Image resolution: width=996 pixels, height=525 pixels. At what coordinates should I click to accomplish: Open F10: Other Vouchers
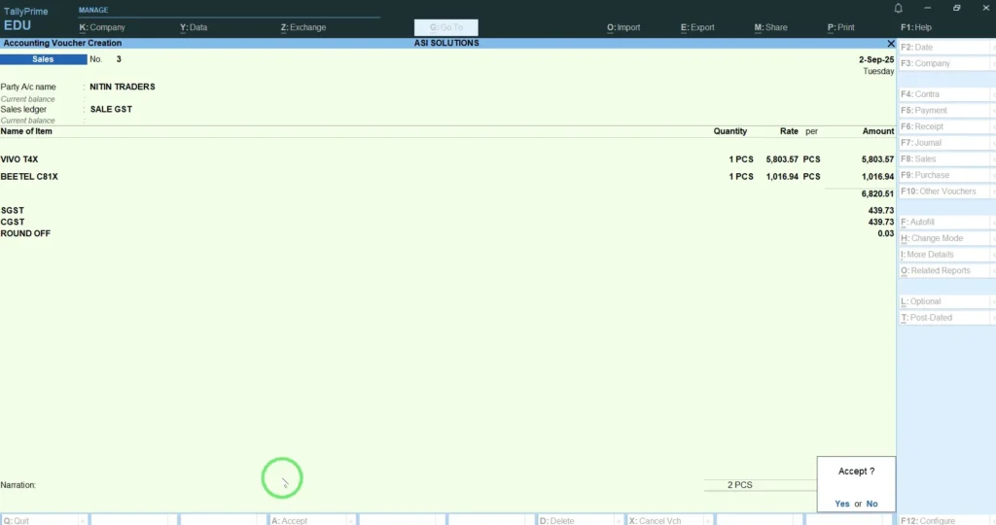point(944,192)
